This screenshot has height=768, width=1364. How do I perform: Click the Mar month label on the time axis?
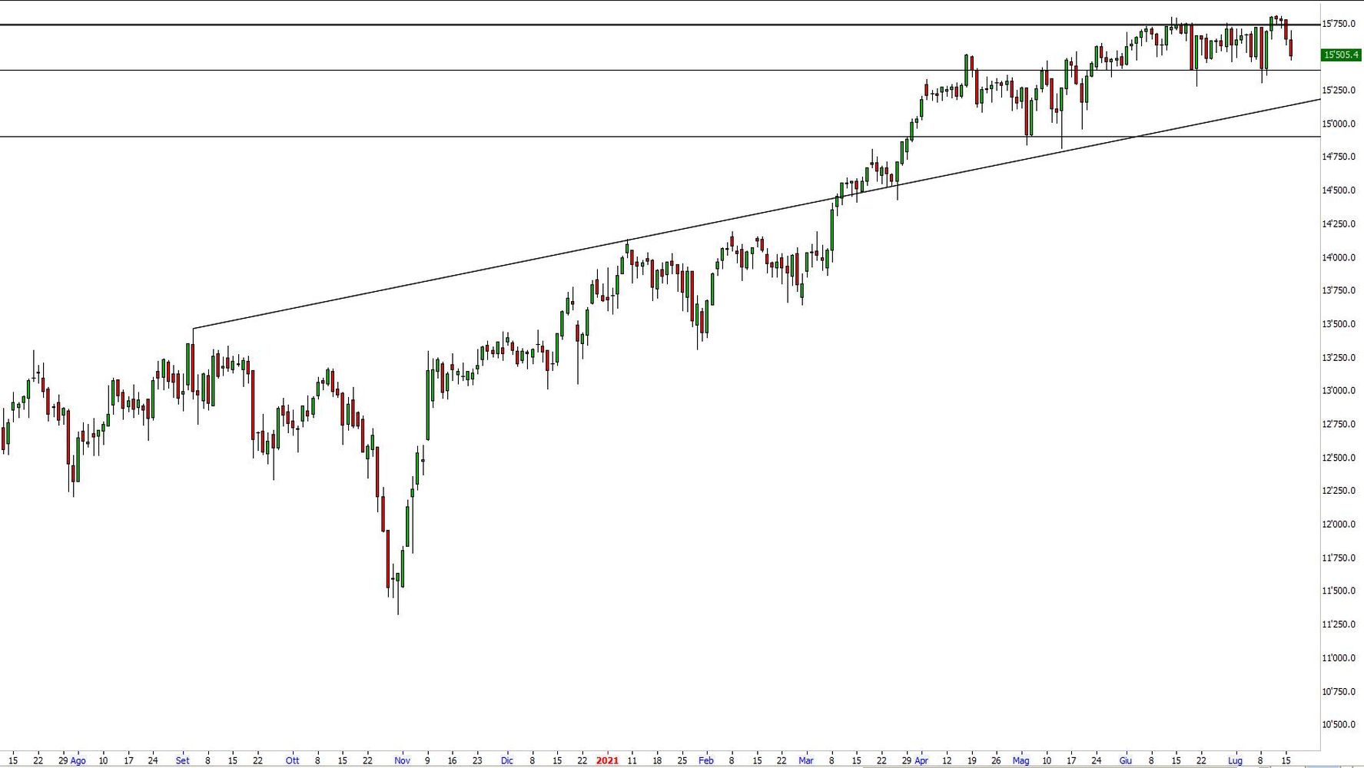(805, 760)
